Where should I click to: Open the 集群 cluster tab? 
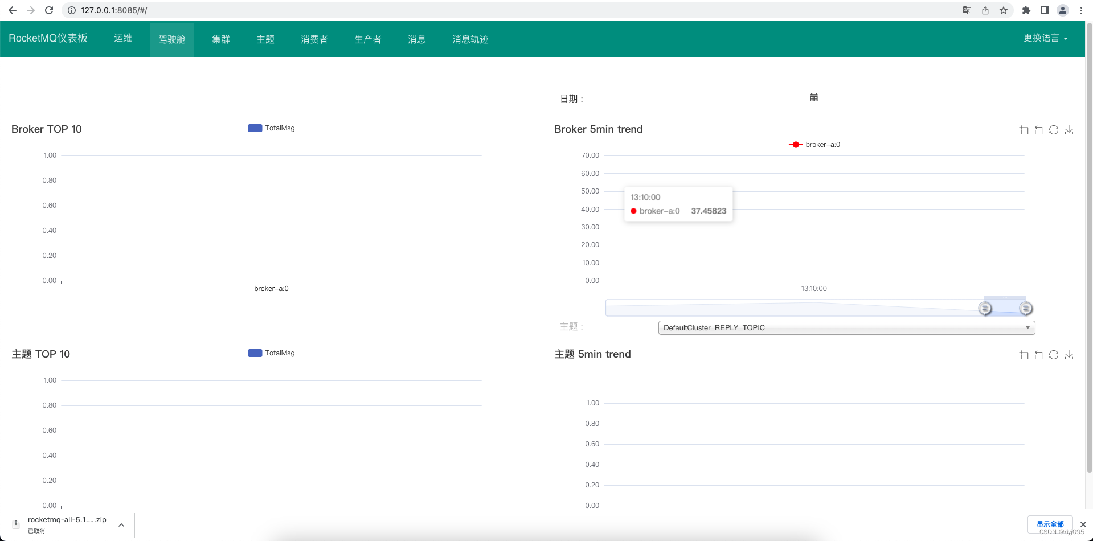(221, 39)
